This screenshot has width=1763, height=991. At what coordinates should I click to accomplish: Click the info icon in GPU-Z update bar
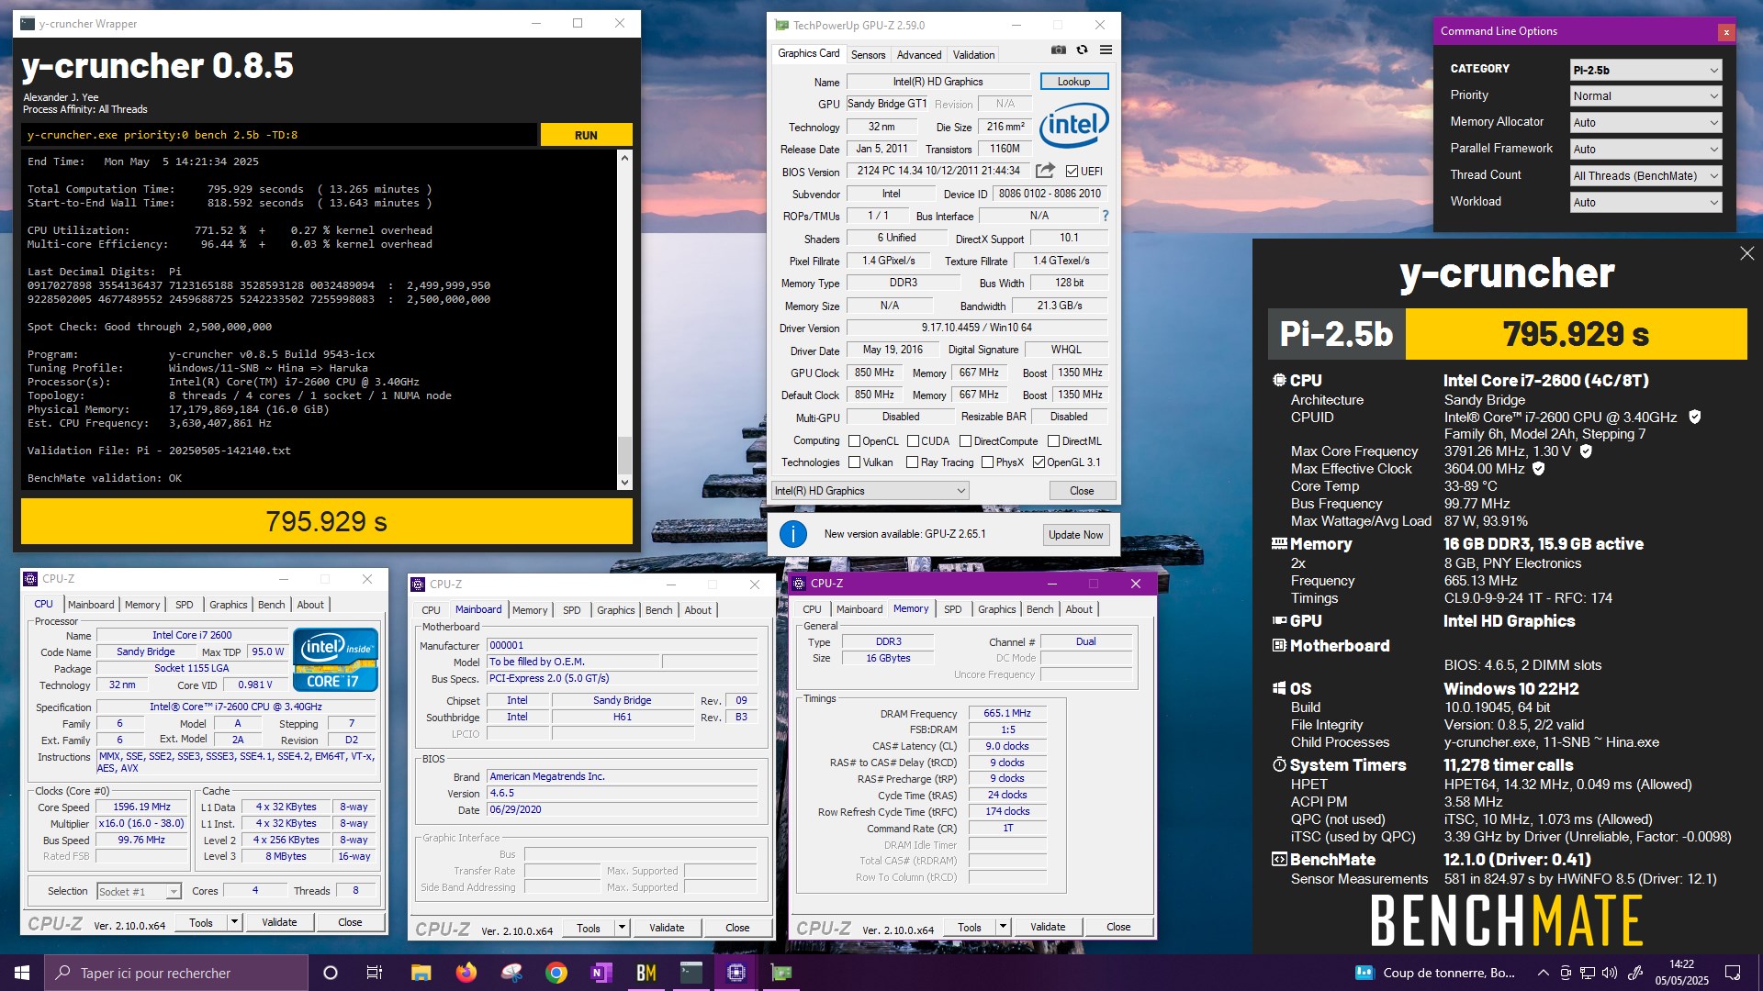point(792,534)
